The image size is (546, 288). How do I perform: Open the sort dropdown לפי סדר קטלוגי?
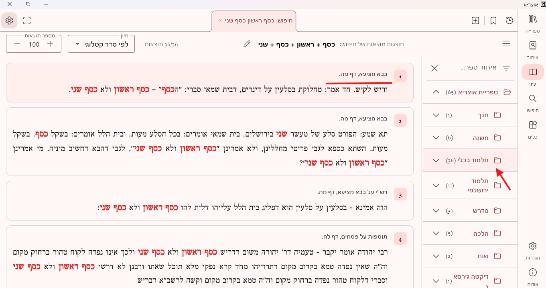click(101, 44)
